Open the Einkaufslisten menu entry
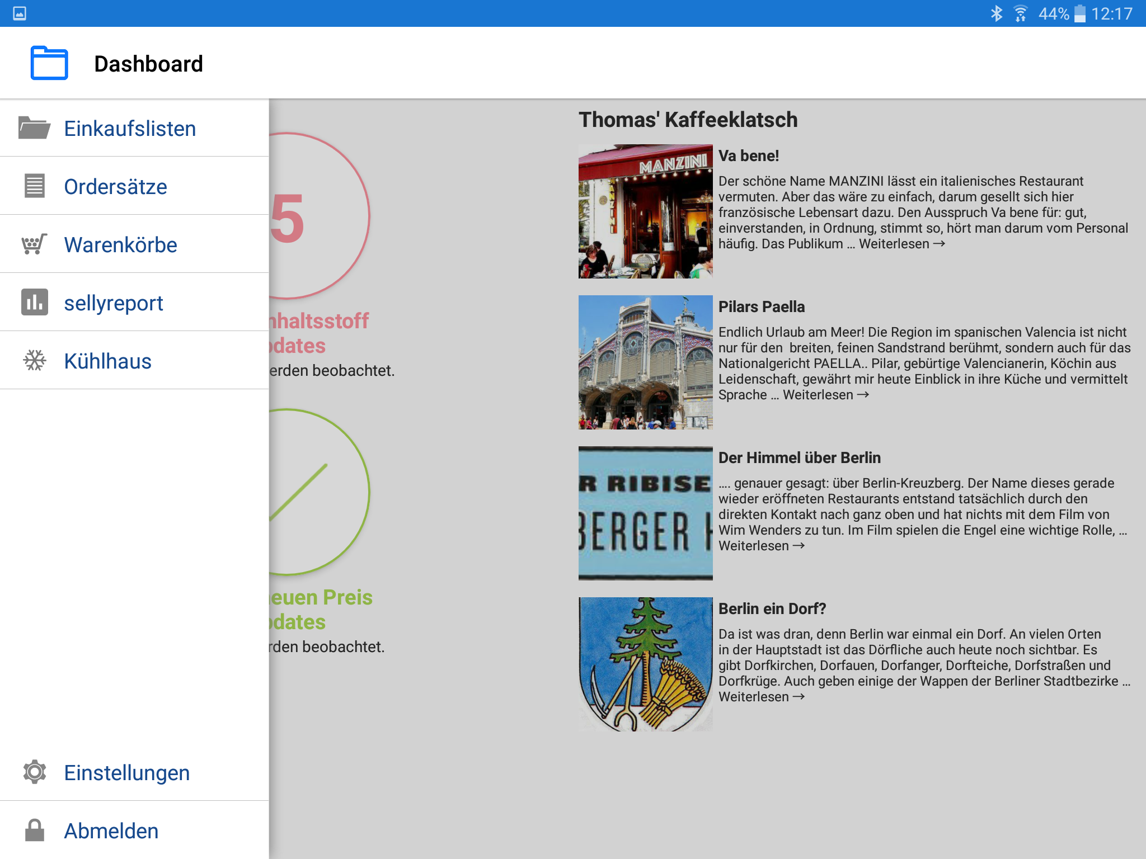The width and height of the screenshot is (1146, 859). click(x=130, y=129)
